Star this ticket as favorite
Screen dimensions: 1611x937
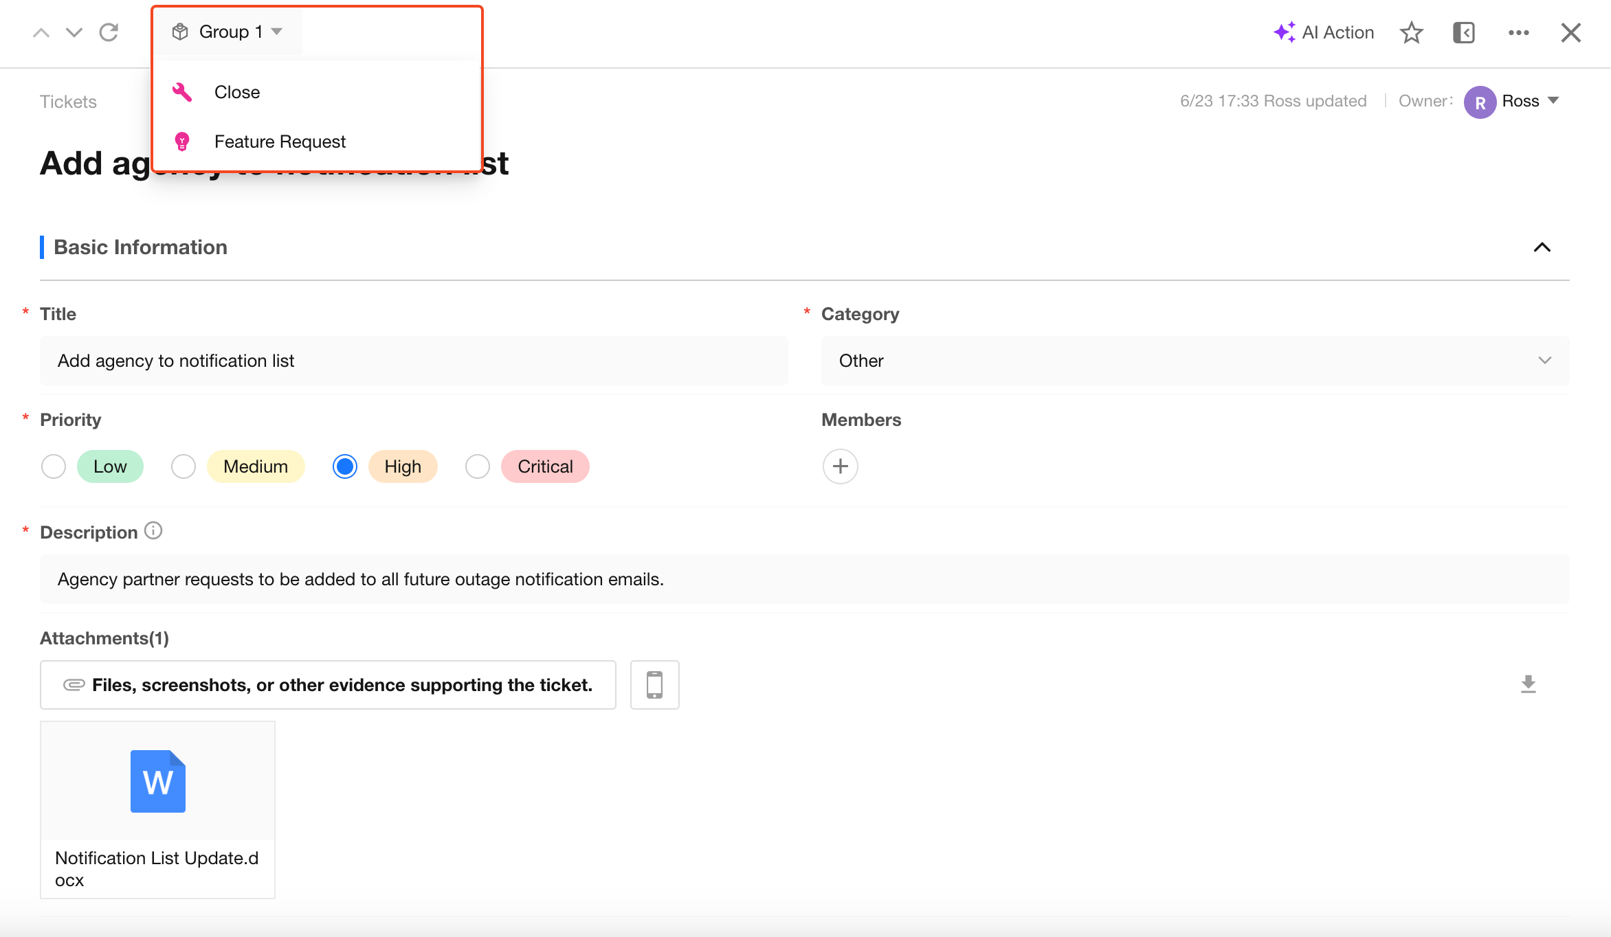tap(1411, 32)
